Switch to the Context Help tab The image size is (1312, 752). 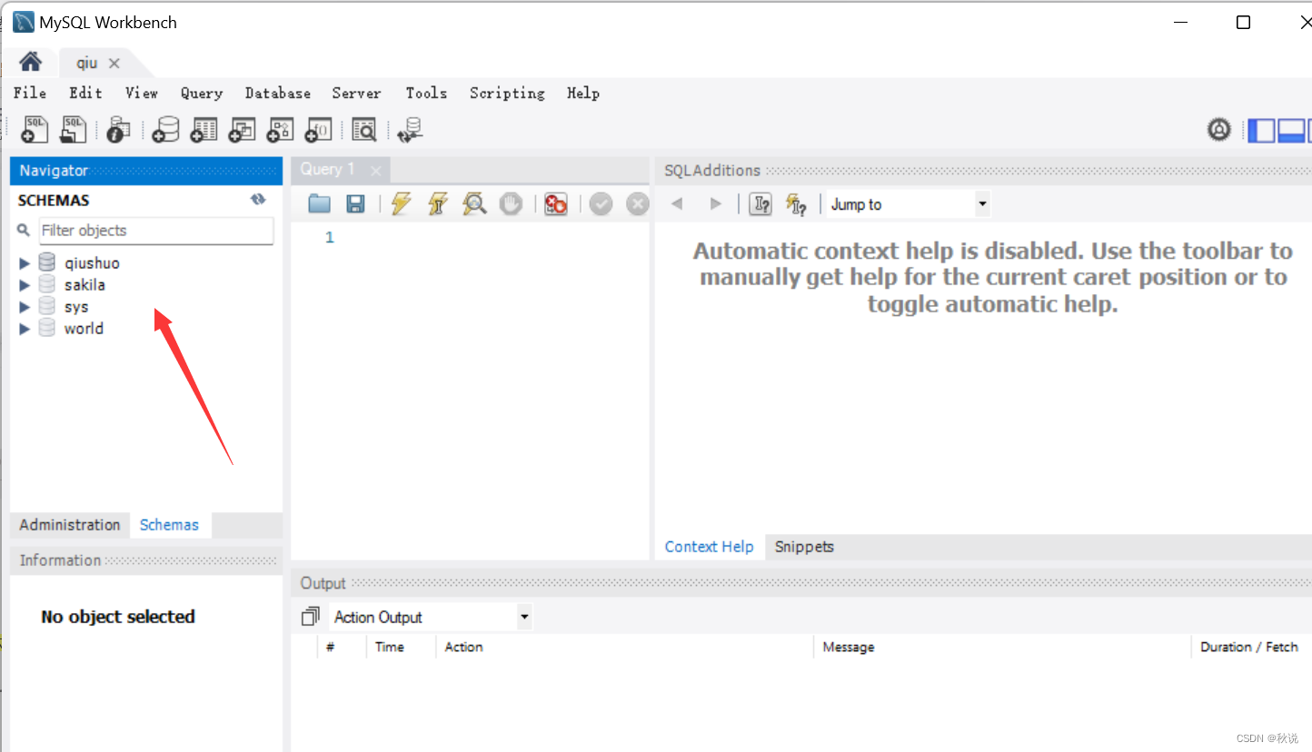pyautogui.click(x=709, y=547)
